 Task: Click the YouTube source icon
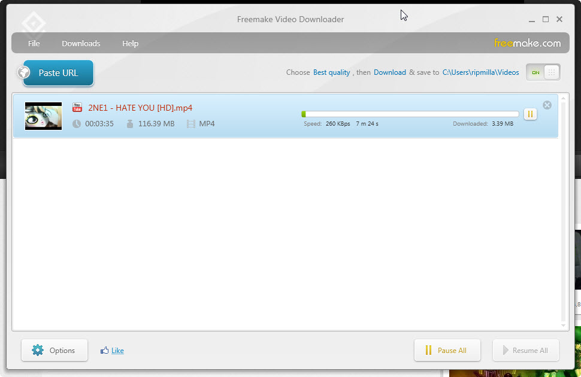pyautogui.click(x=77, y=107)
